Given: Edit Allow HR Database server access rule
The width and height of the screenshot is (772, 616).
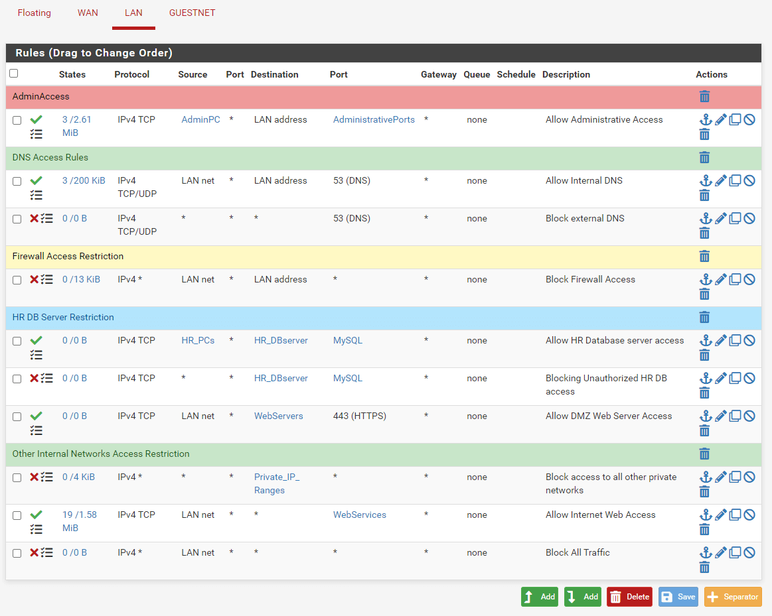Looking at the screenshot, I should (721, 340).
